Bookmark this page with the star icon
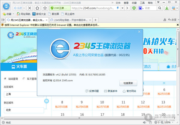 point(45,8)
